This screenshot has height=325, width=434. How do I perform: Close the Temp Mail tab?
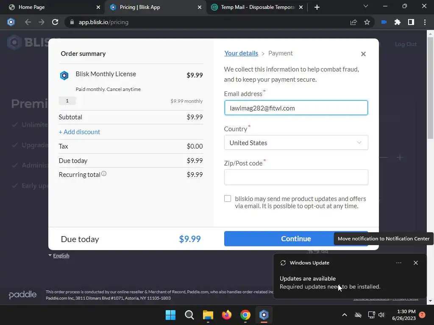301,7
